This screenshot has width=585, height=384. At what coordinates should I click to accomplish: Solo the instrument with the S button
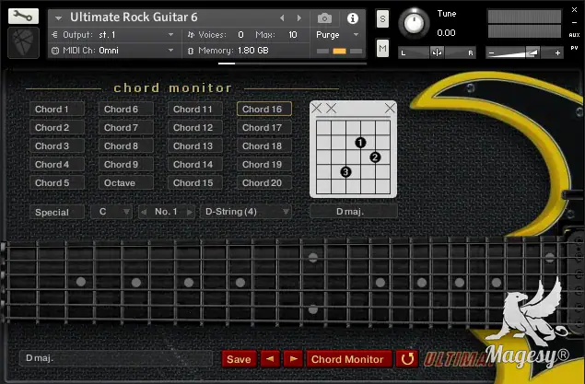point(382,18)
